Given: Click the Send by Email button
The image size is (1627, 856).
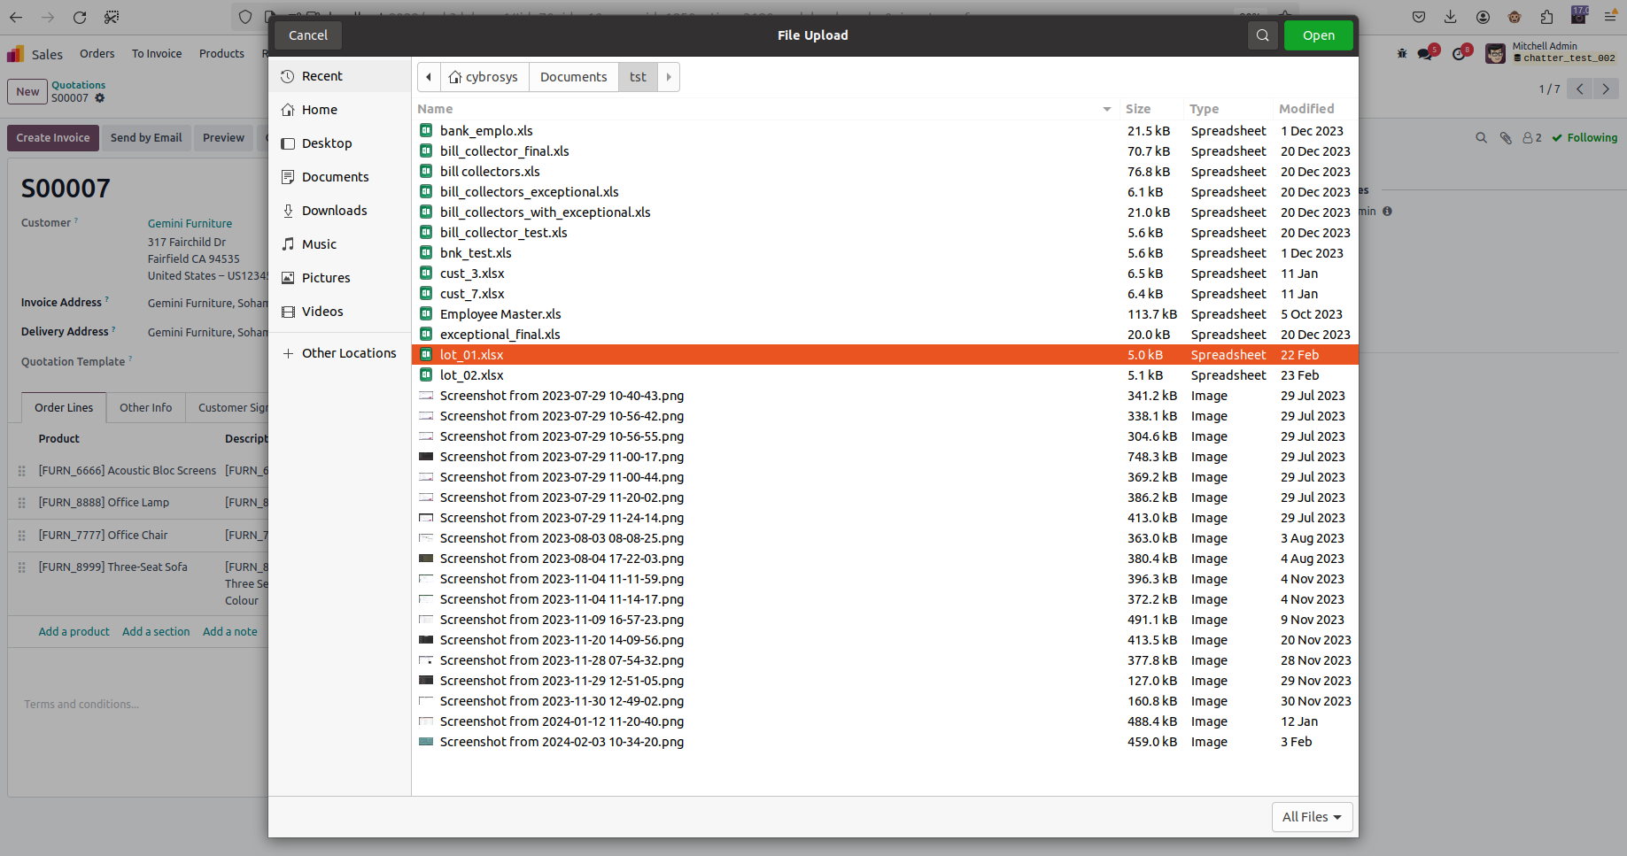Looking at the screenshot, I should pos(146,138).
